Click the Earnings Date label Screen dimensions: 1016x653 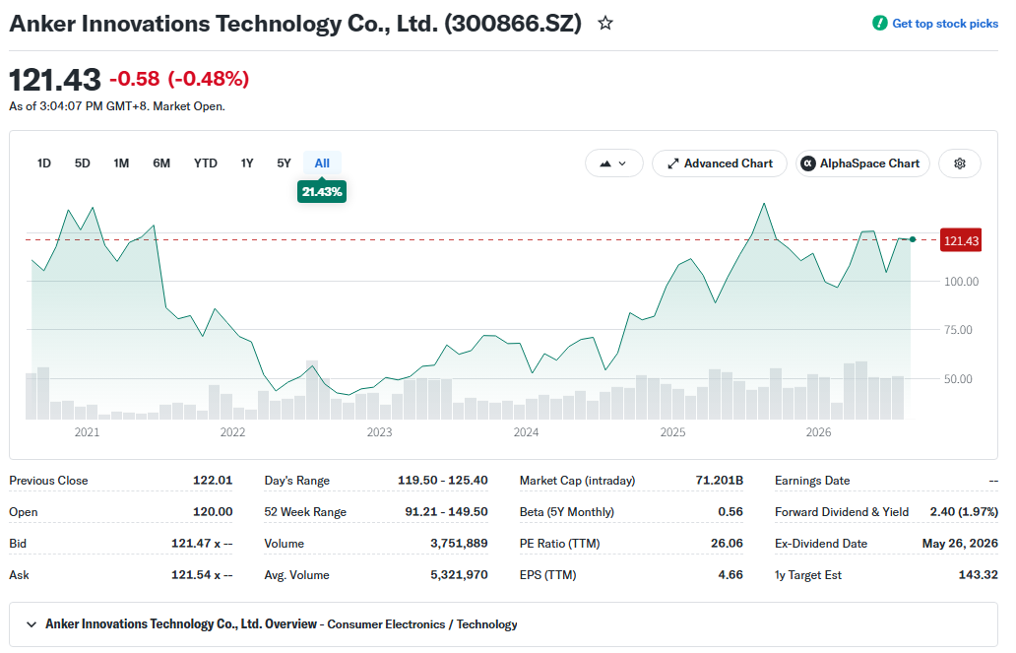point(812,481)
